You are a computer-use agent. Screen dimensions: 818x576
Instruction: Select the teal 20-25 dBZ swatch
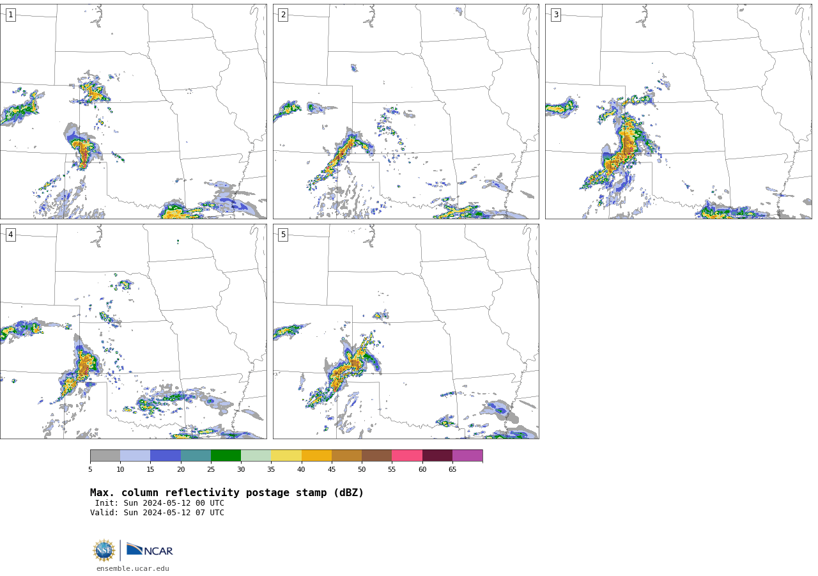(x=196, y=455)
